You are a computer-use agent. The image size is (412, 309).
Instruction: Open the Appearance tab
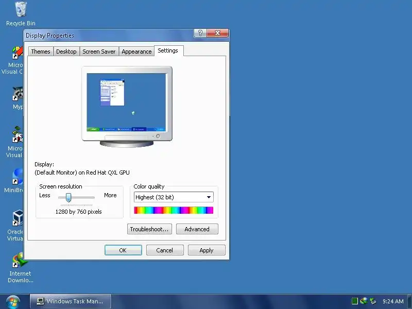coord(136,51)
